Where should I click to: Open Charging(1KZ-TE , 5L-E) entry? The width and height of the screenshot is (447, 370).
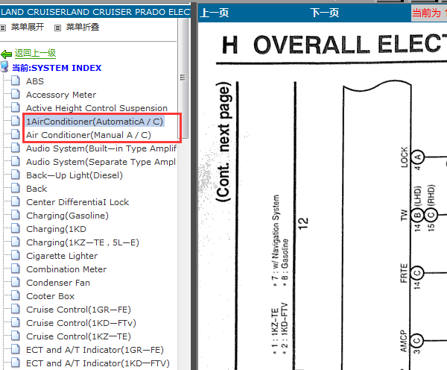[x=83, y=242]
